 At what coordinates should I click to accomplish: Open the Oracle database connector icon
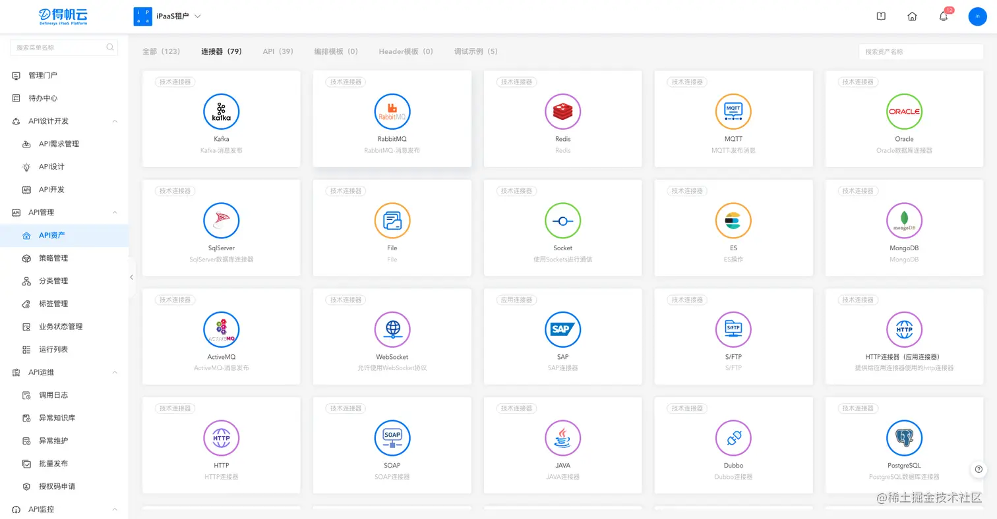(x=904, y=111)
